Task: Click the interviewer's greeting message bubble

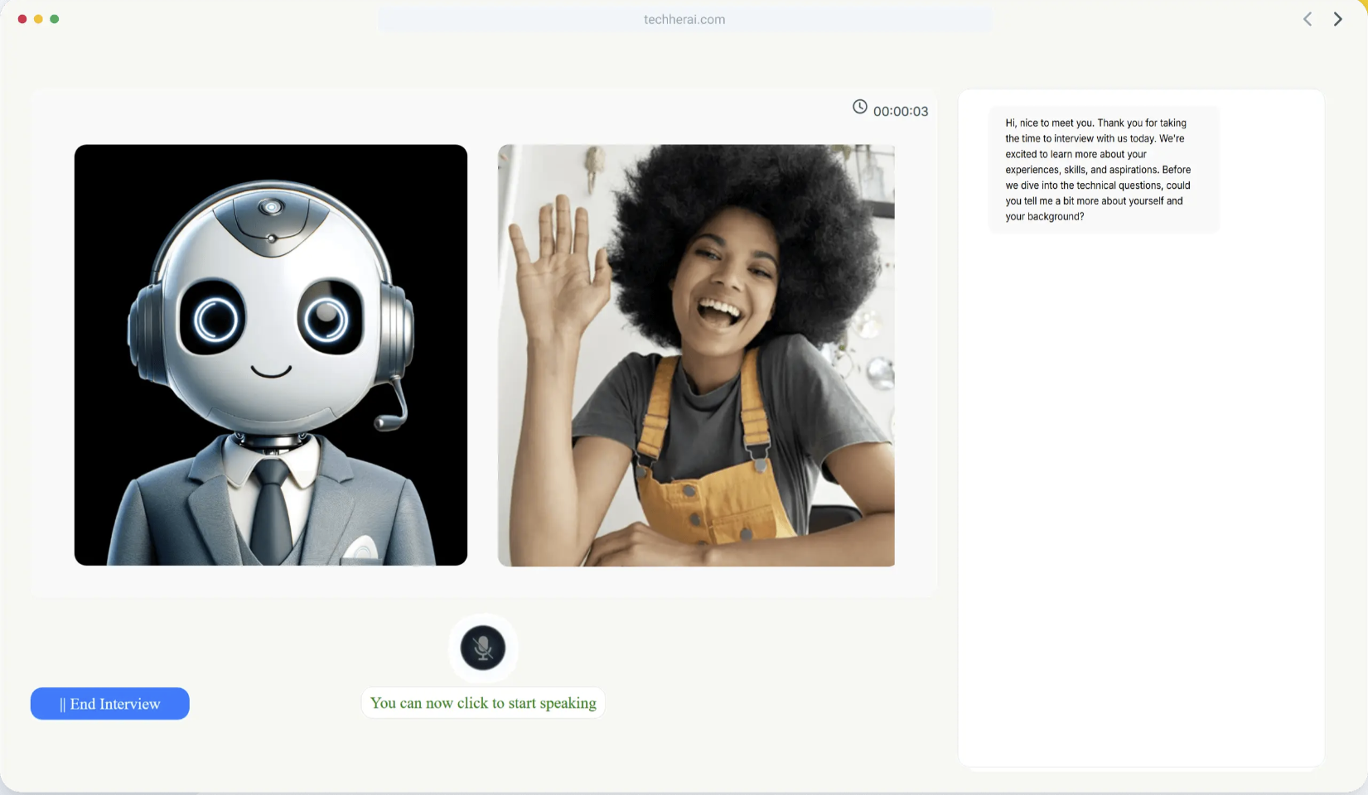Action: (1103, 170)
